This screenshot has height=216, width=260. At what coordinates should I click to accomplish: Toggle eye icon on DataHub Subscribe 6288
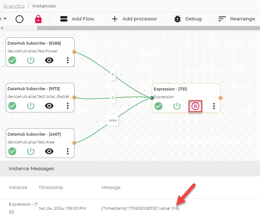(x=49, y=60)
